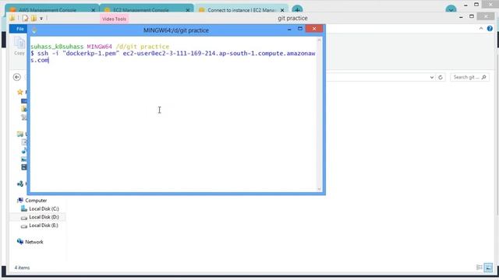Viewport: 499px width, 280px height.
Task: Open the address bar history dropdown
Action: [431, 77]
